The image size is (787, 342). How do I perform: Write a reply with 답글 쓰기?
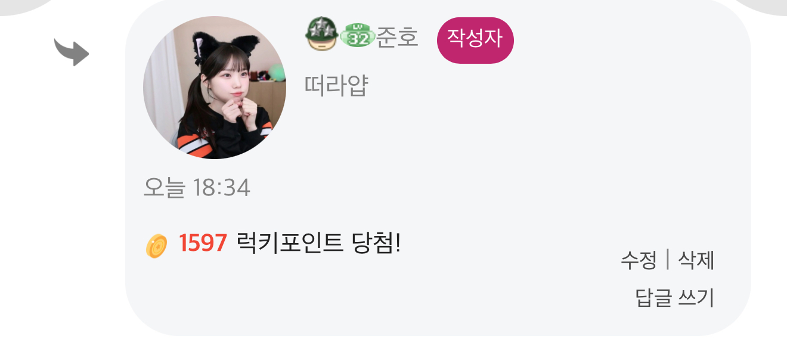(x=675, y=298)
